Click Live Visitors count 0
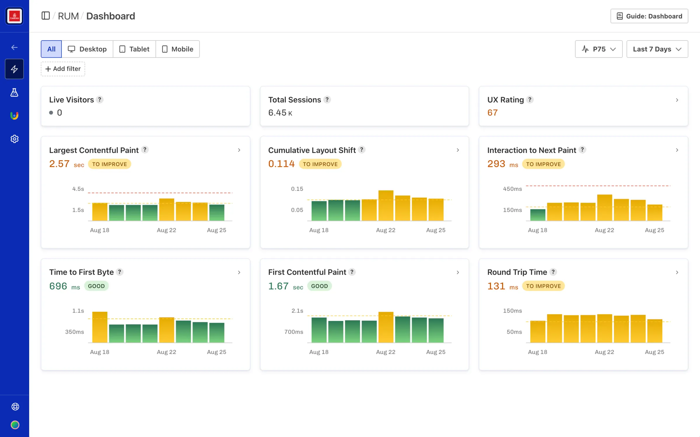Screen dimensions: 700x437 pyautogui.click(x=60, y=113)
